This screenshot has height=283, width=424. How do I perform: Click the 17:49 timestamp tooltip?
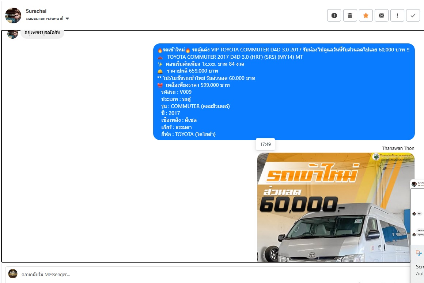pyautogui.click(x=265, y=144)
